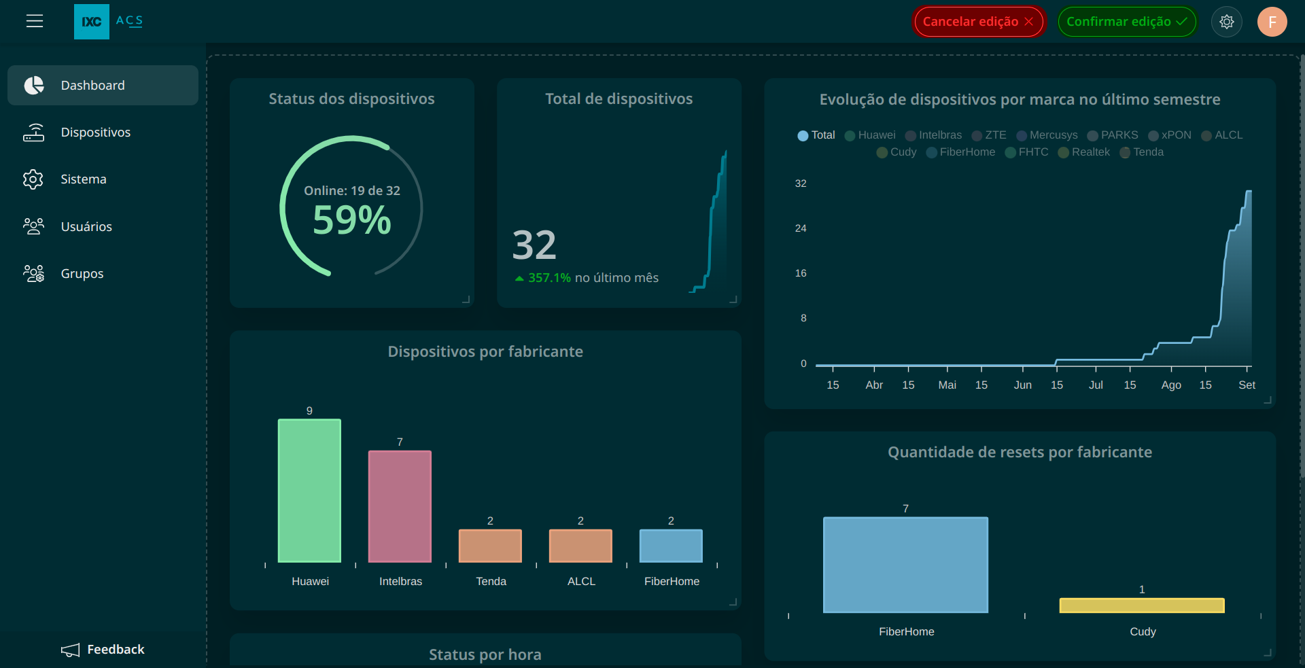Click the total value 32

coord(534,245)
